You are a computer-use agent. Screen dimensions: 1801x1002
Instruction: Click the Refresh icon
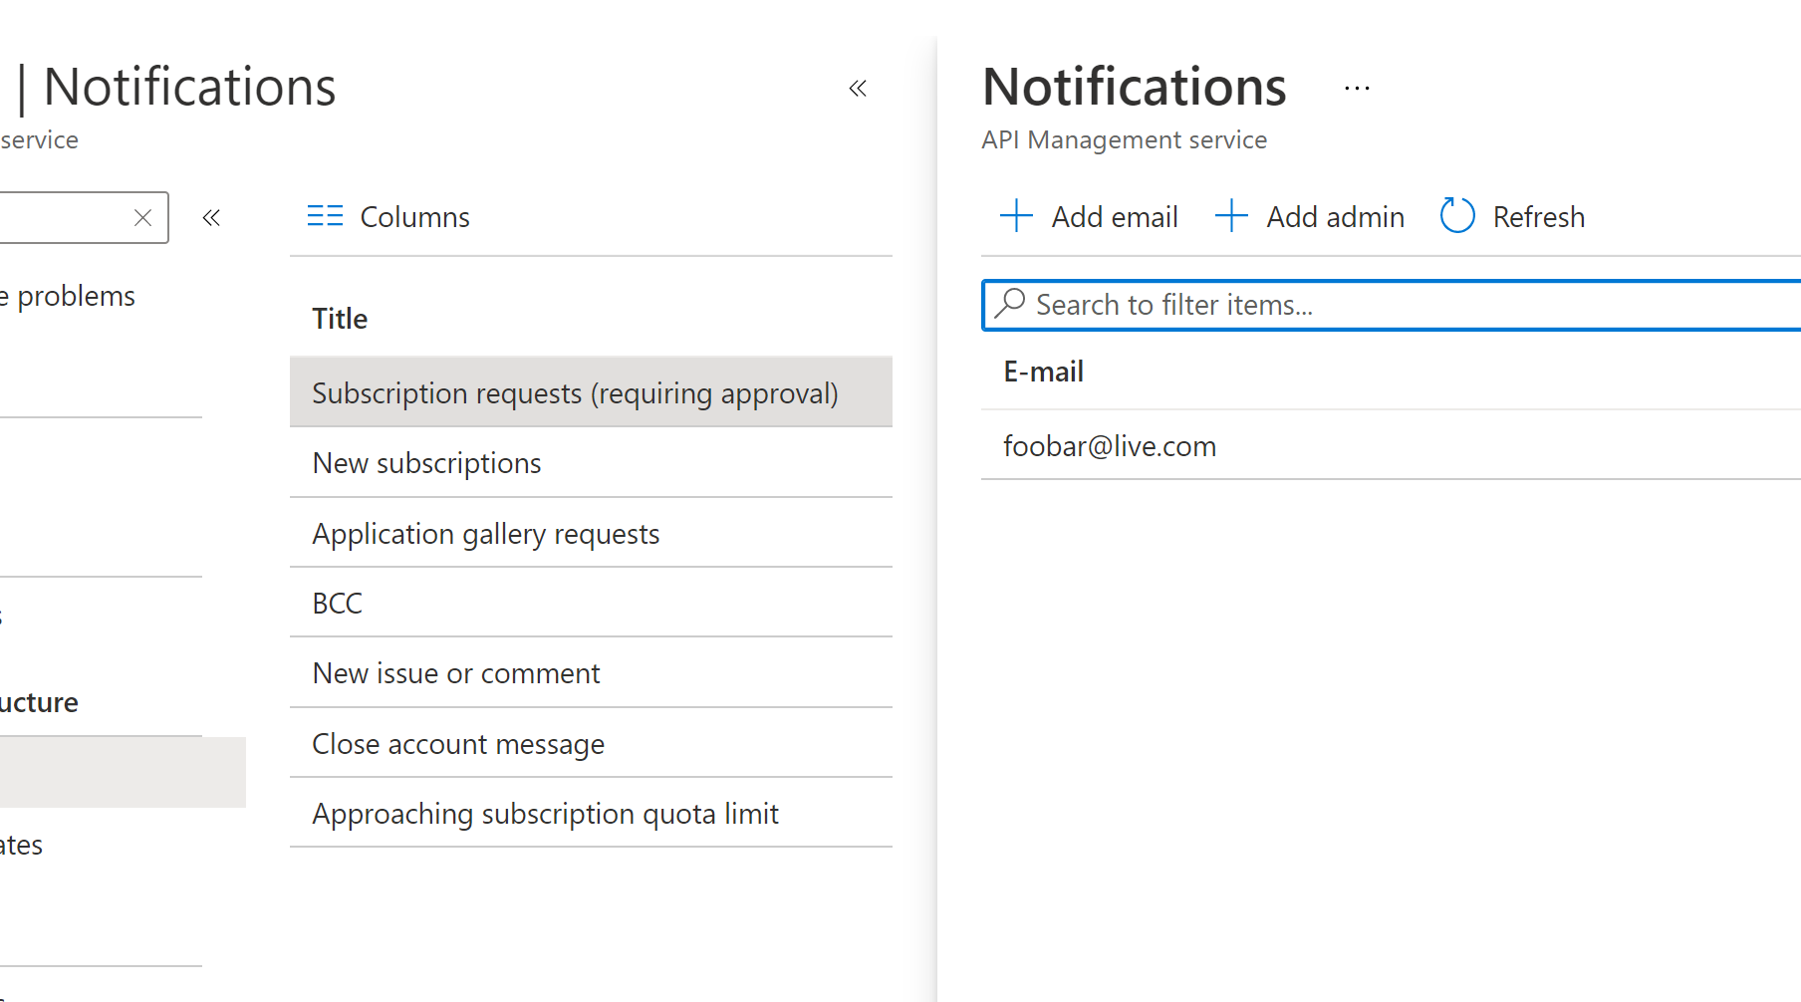(x=1456, y=215)
